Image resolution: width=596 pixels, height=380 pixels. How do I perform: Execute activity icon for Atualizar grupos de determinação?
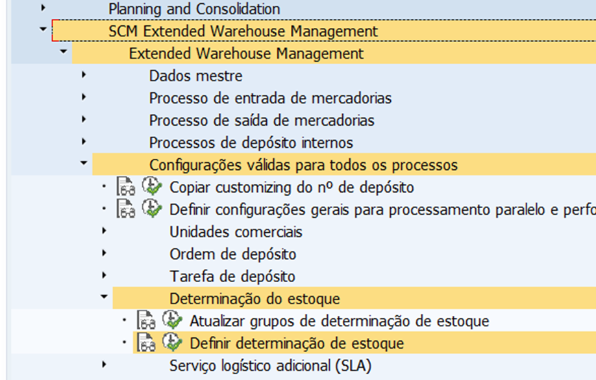[x=173, y=320]
